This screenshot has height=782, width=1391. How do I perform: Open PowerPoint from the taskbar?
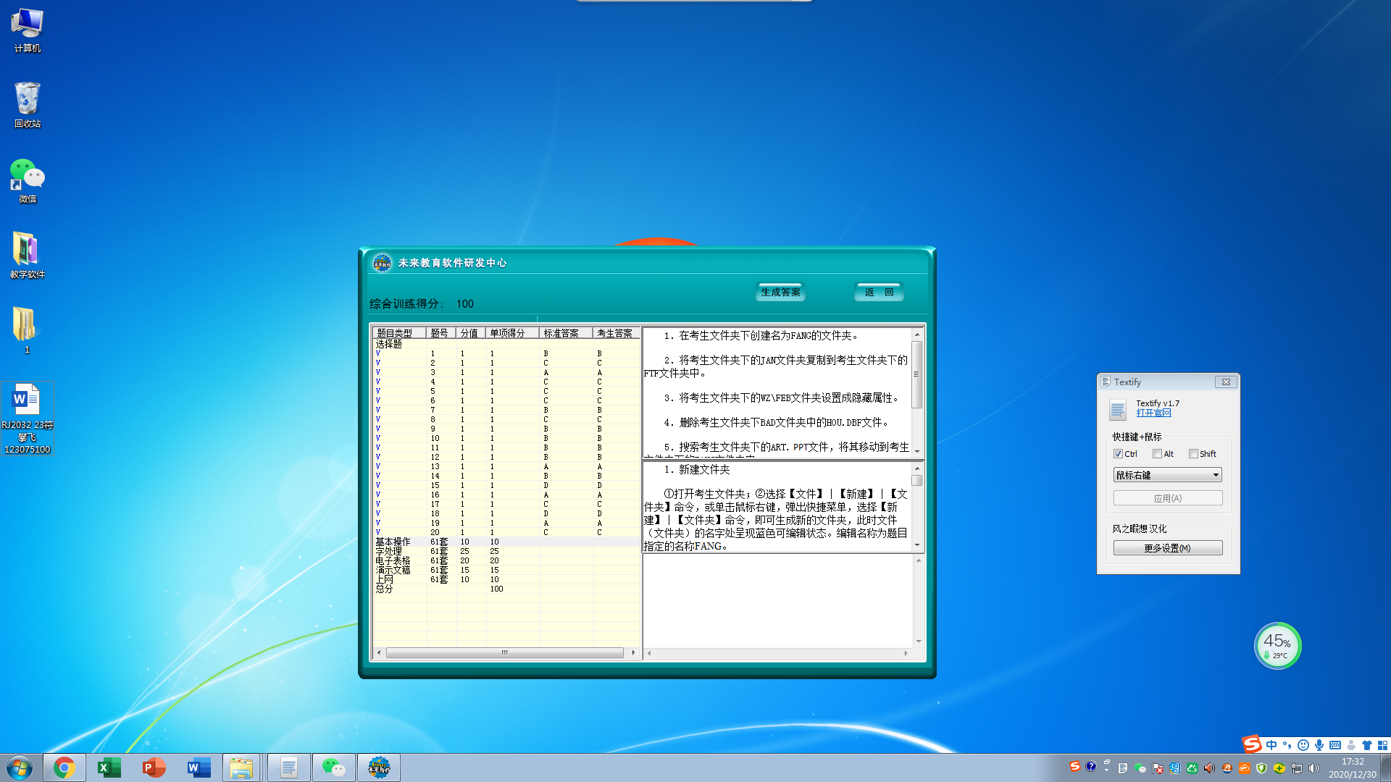pyautogui.click(x=154, y=768)
